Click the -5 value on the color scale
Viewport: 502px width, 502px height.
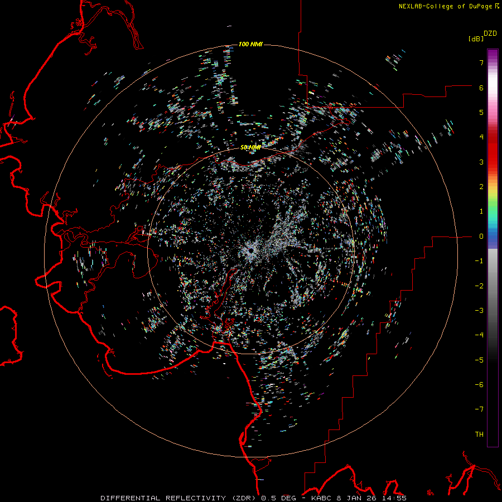click(479, 360)
